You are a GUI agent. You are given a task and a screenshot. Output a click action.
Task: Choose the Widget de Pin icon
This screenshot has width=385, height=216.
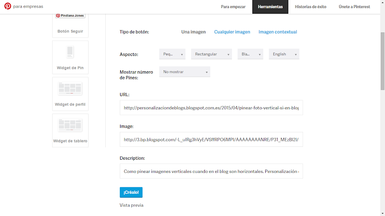(70, 52)
